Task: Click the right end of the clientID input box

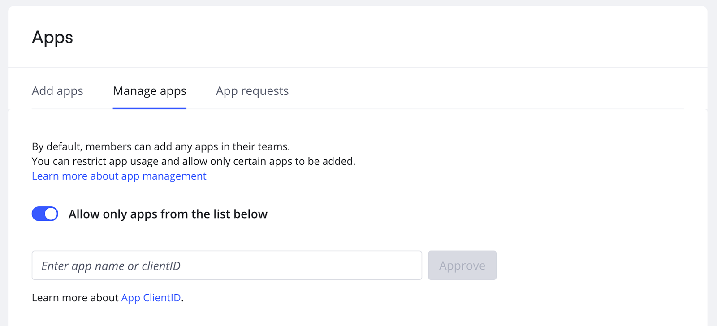Action: click(x=410, y=266)
